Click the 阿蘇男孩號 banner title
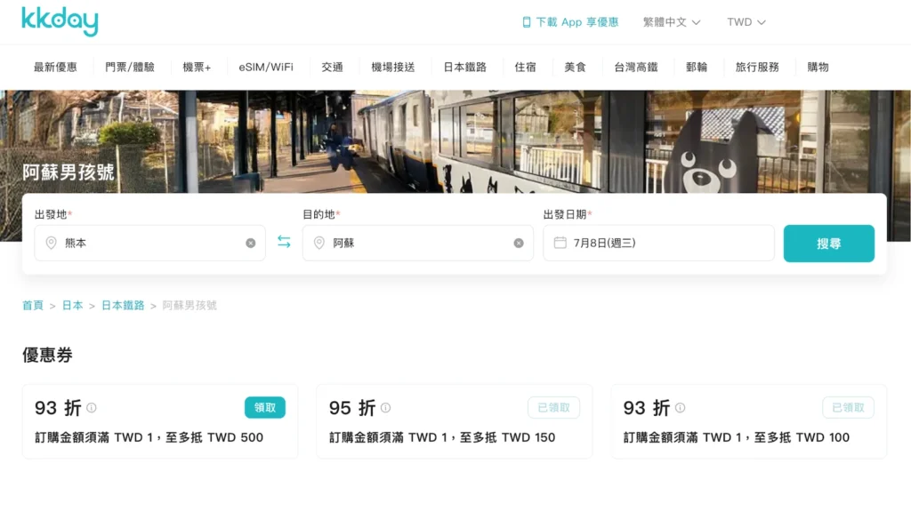This screenshot has width=911, height=512. tap(68, 172)
